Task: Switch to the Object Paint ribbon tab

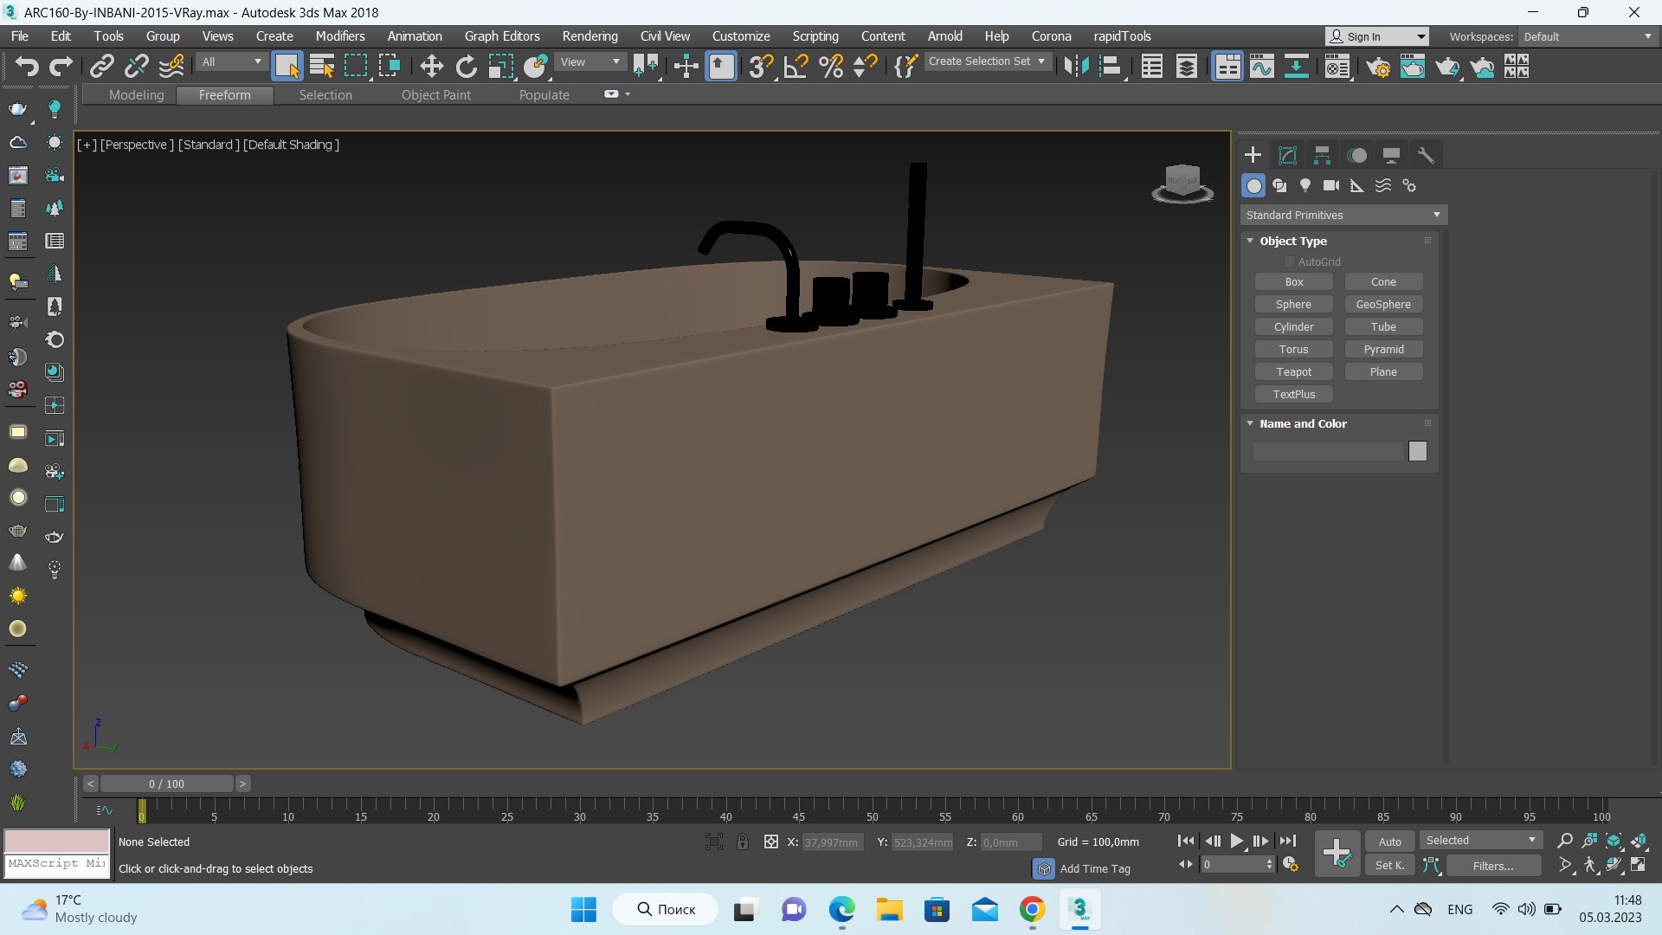Action: point(435,95)
